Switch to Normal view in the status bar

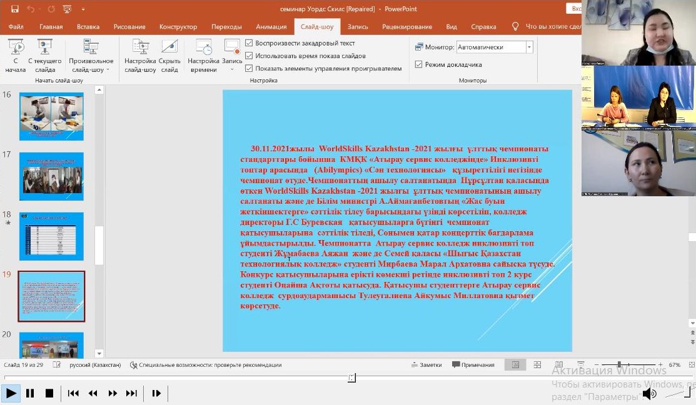point(515,364)
